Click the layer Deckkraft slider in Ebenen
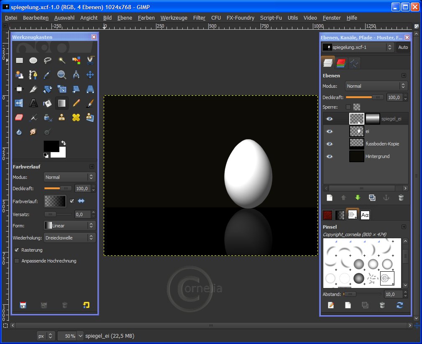The height and width of the screenshot is (344, 422). pos(364,97)
